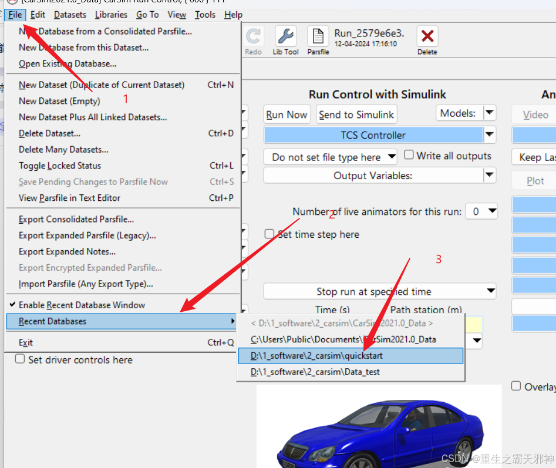Enable Set time step here checkbox

269,234
